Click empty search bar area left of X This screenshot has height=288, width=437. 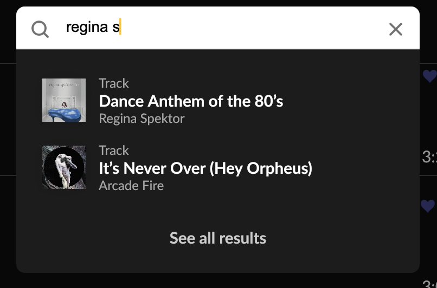click(251, 28)
